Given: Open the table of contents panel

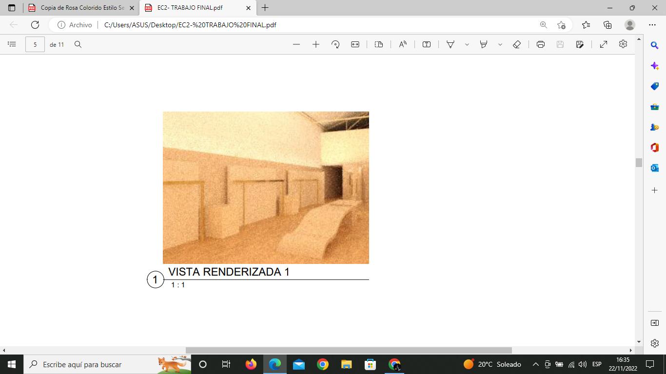Looking at the screenshot, I should [x=12, y=44].
